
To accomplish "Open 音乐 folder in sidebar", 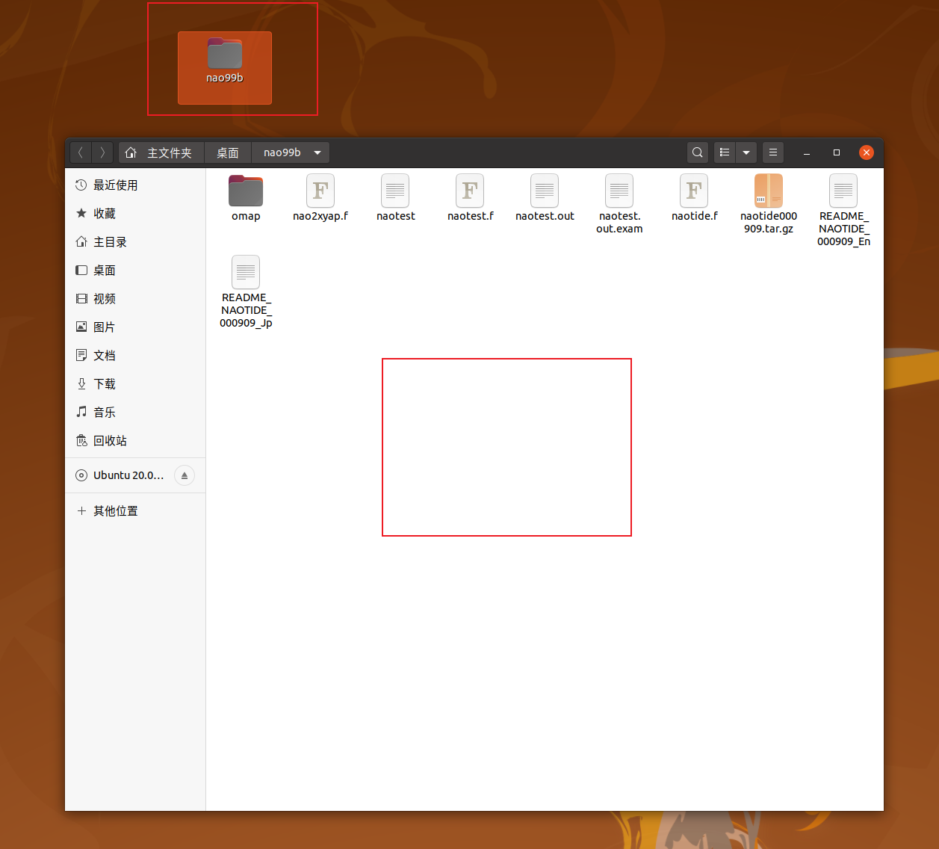I will click(135, 413).
